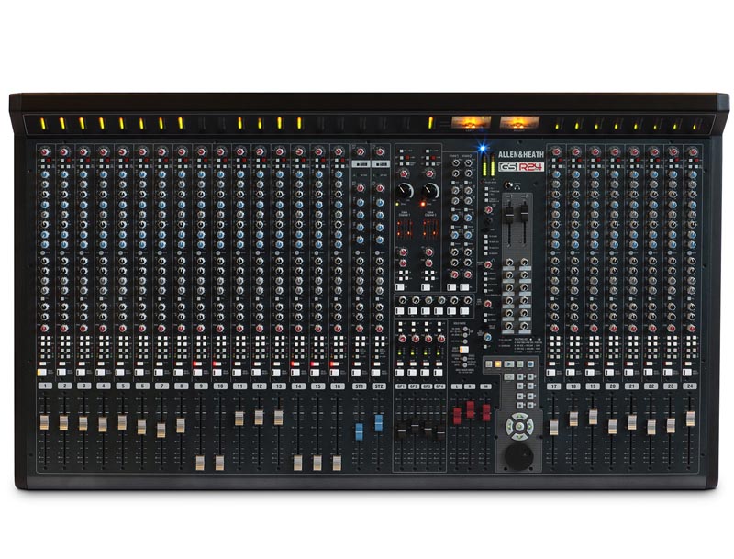The width and height of the screenshot is (734, 559).
Task: Click the GS R24 model badge
Action: tap(521, 166)
